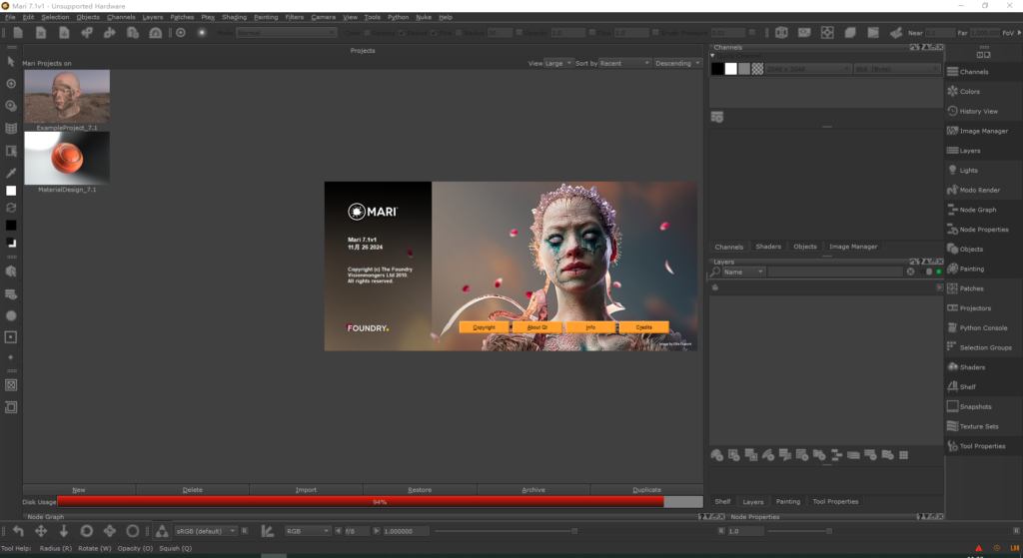Open the sRGB (default) colorspace dropdown

pos(206,531)
